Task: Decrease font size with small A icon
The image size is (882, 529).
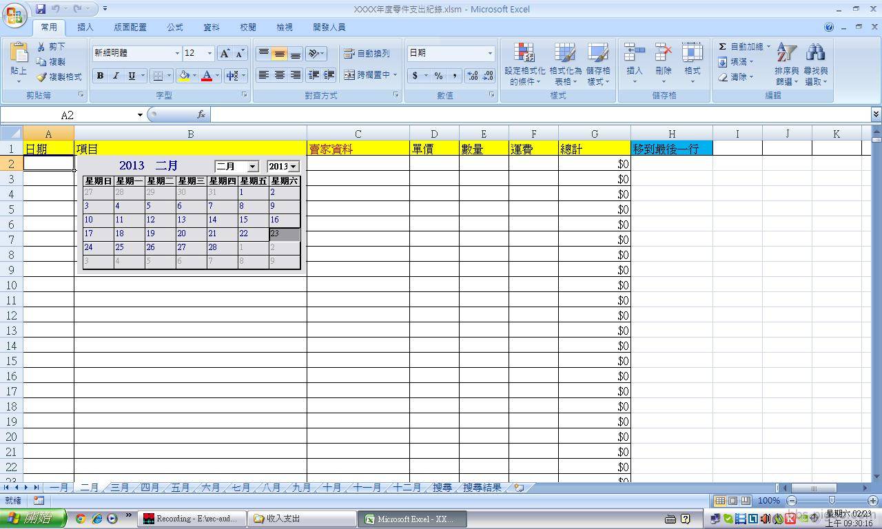Action: pyautogui.click(x=240, y=53)
